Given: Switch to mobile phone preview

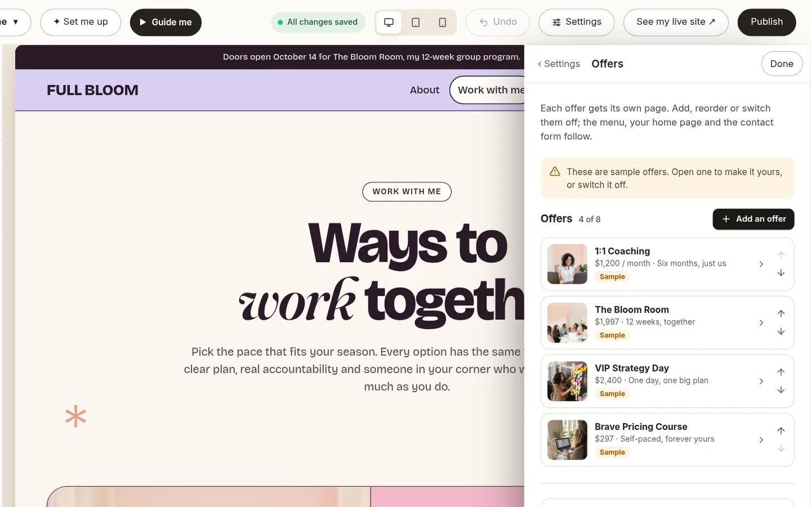Looking at the screenshot, I should tap(443, 23).
